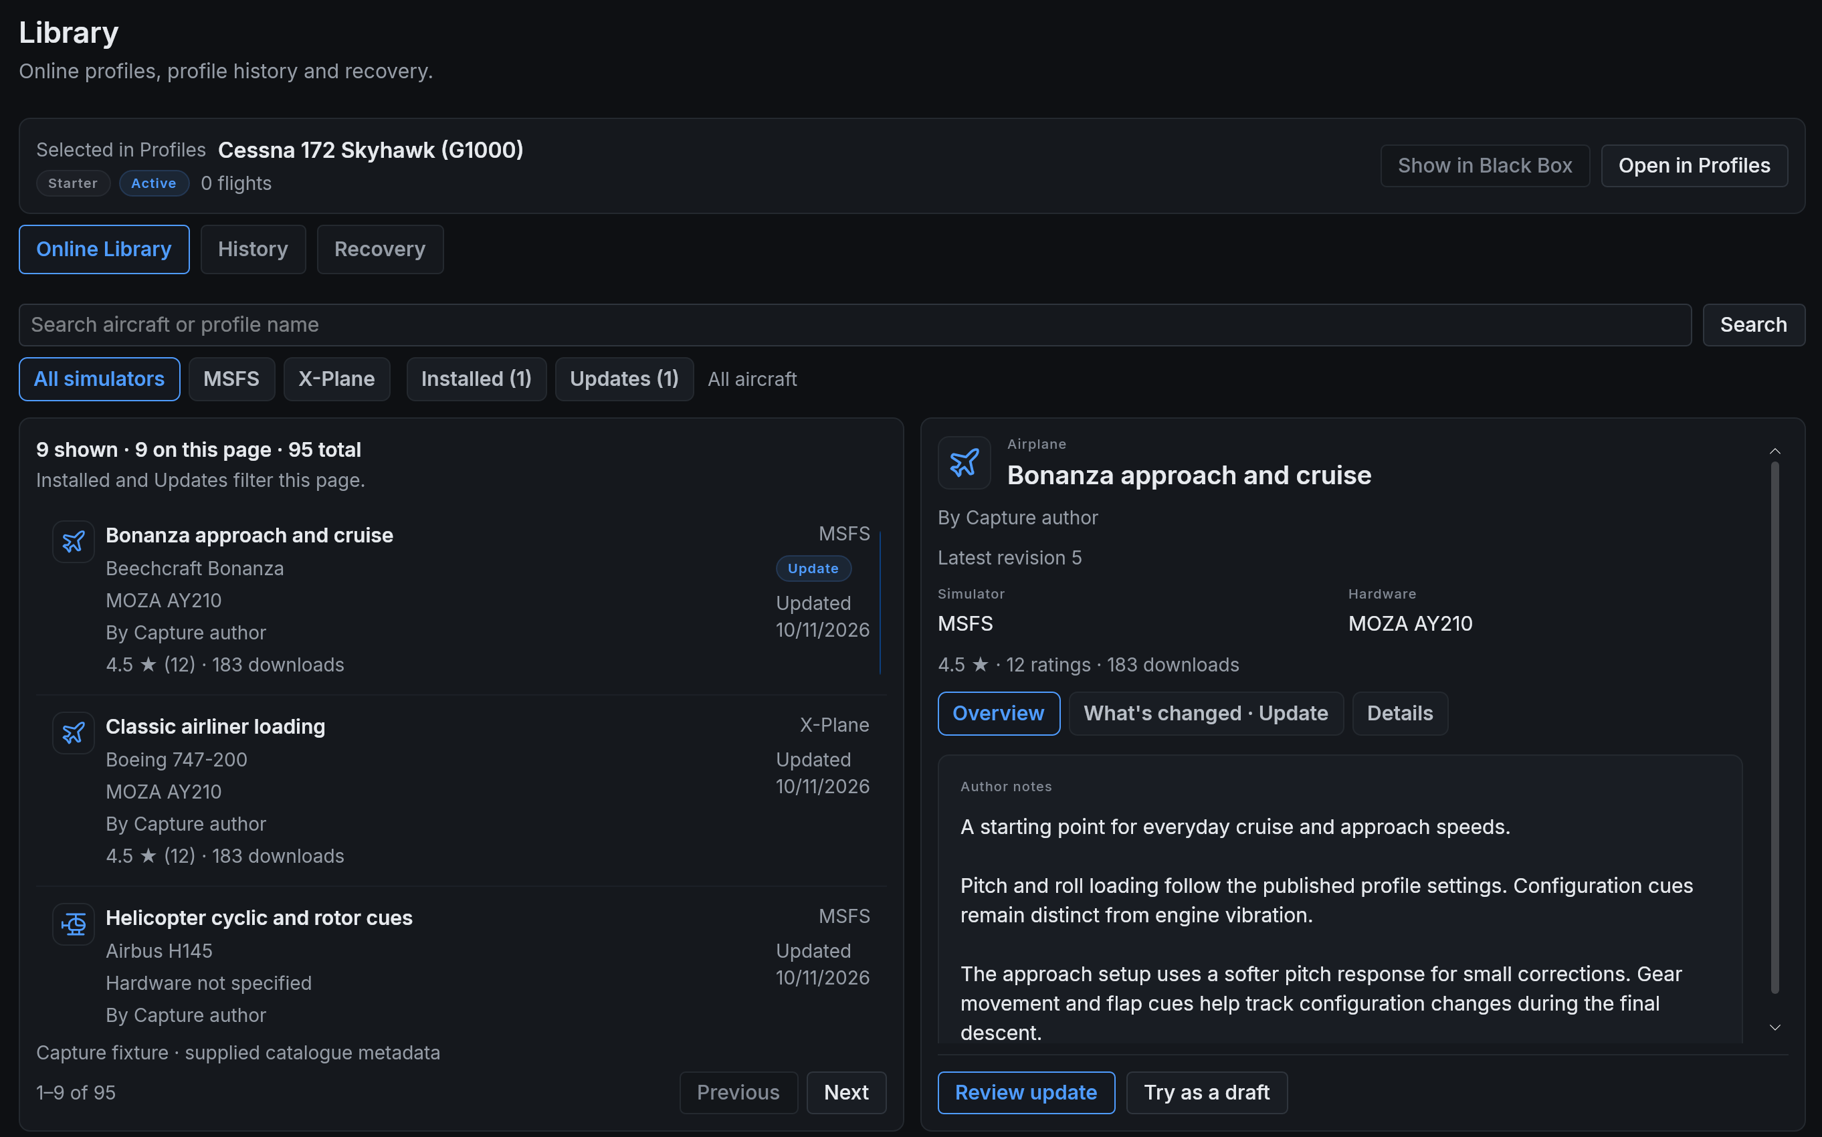The width and height of the screenshot is (1822, 1137).
Task: Click the Latest revision 5 text
Action: click(x=1009, y=557)
